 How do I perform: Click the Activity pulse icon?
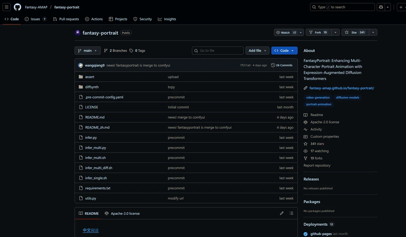(x=306, y=129)
